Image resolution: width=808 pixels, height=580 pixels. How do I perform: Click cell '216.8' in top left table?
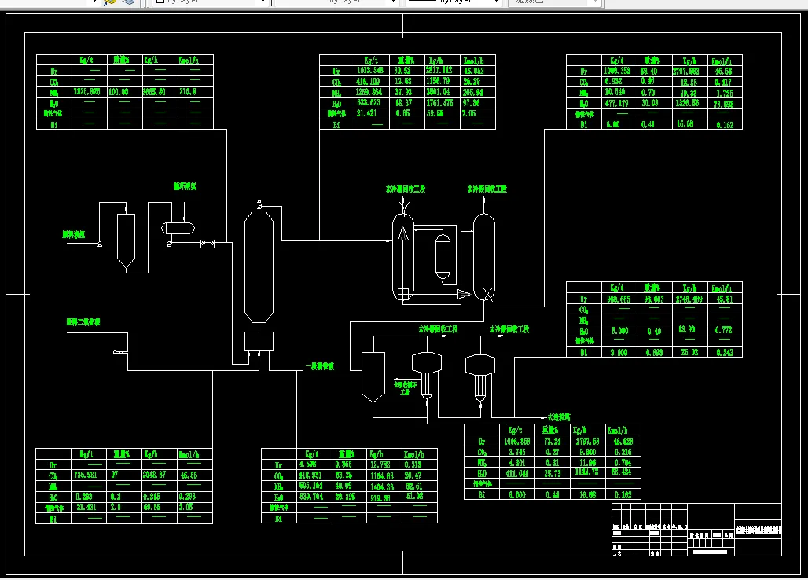click(x=188, y=92)
